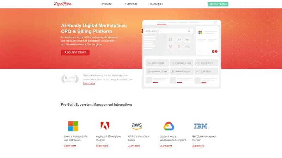Click the green REQUEST DEMO header button
282x158 pixels.
pos(218,4)
